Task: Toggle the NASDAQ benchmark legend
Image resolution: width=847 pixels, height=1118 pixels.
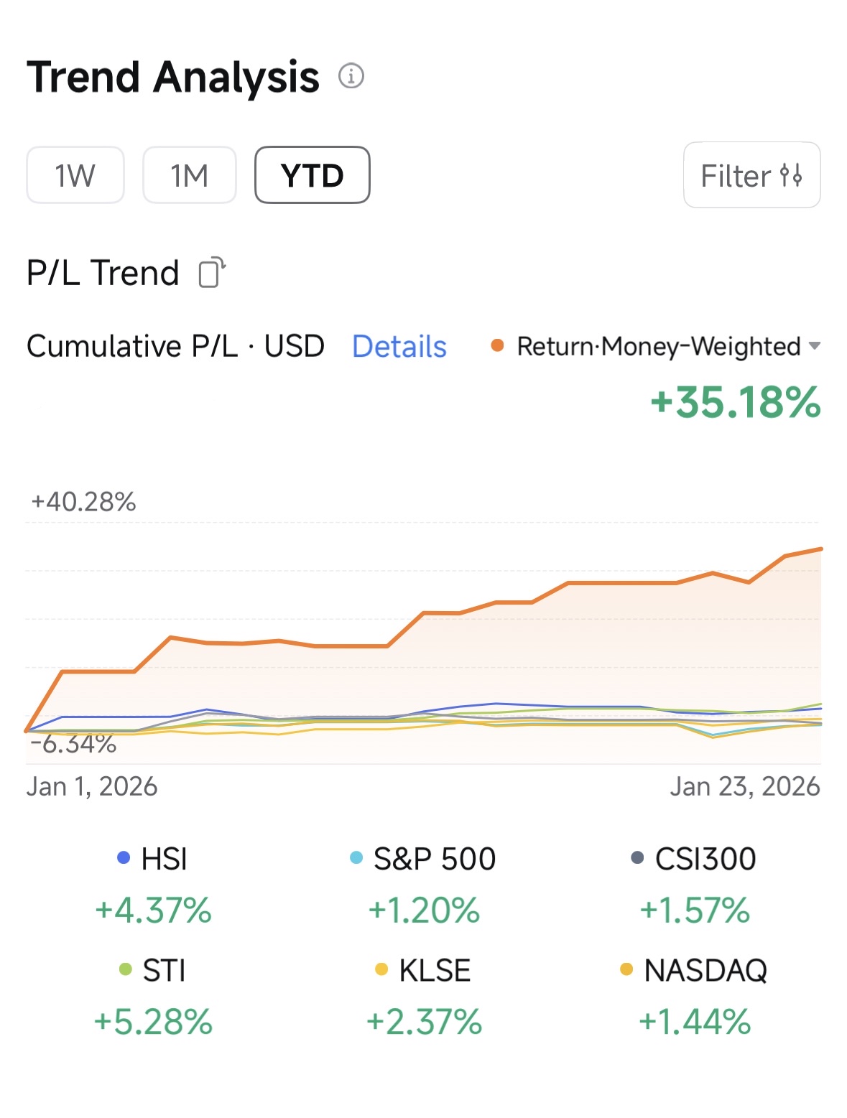Action: pos(694,971)
